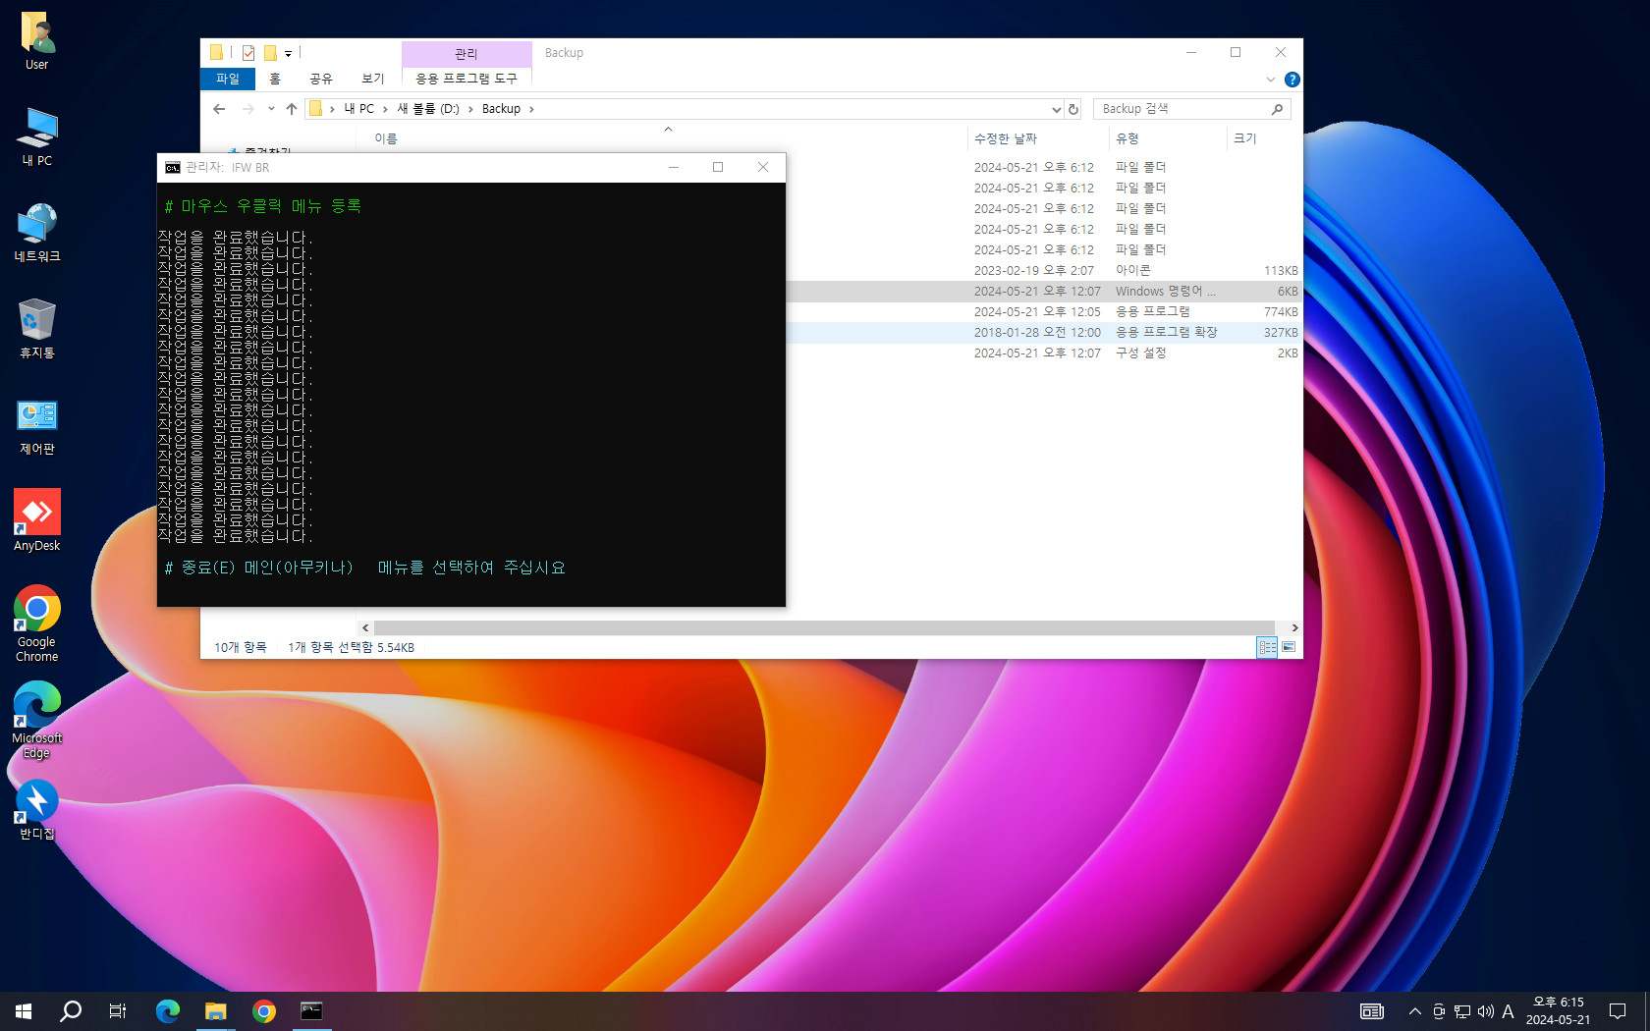Go up one folder level arrow
The image size is (1650, 1031).
pos(292,109)
